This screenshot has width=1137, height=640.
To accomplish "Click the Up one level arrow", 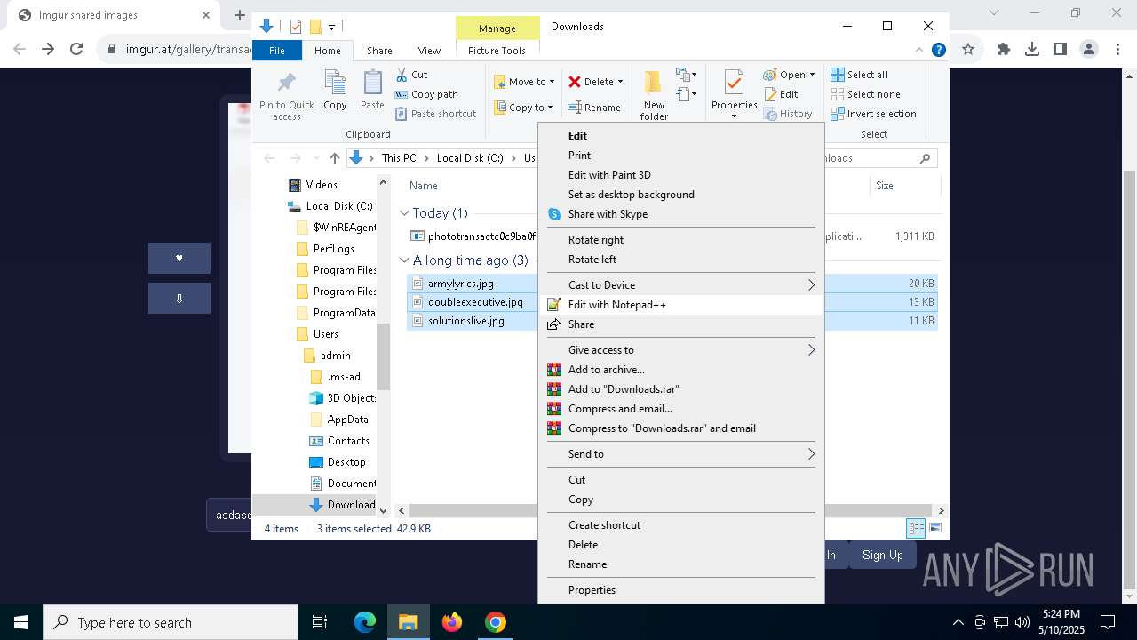I will [334, 158].
